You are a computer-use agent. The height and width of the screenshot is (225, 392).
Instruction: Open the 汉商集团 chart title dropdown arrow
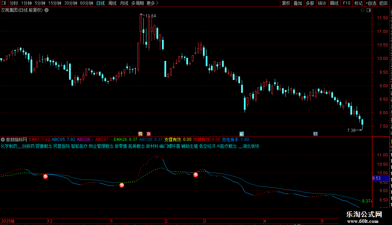46,10
